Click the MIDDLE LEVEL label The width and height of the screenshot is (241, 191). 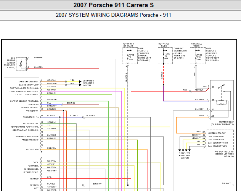click(31, 169)
